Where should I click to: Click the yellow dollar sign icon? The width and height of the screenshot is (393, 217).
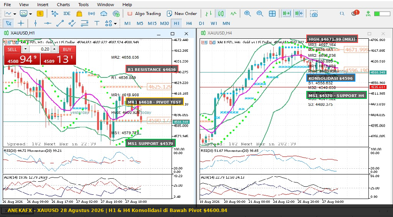[x=40, y=13]
